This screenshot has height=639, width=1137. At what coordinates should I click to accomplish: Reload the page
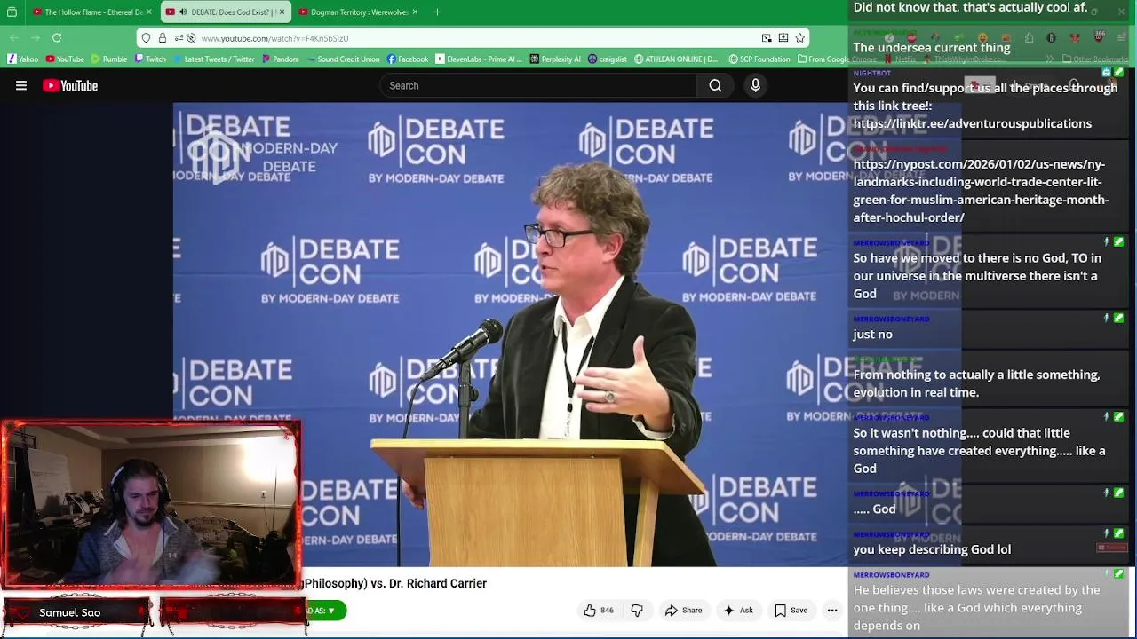(x=57, y=38)
